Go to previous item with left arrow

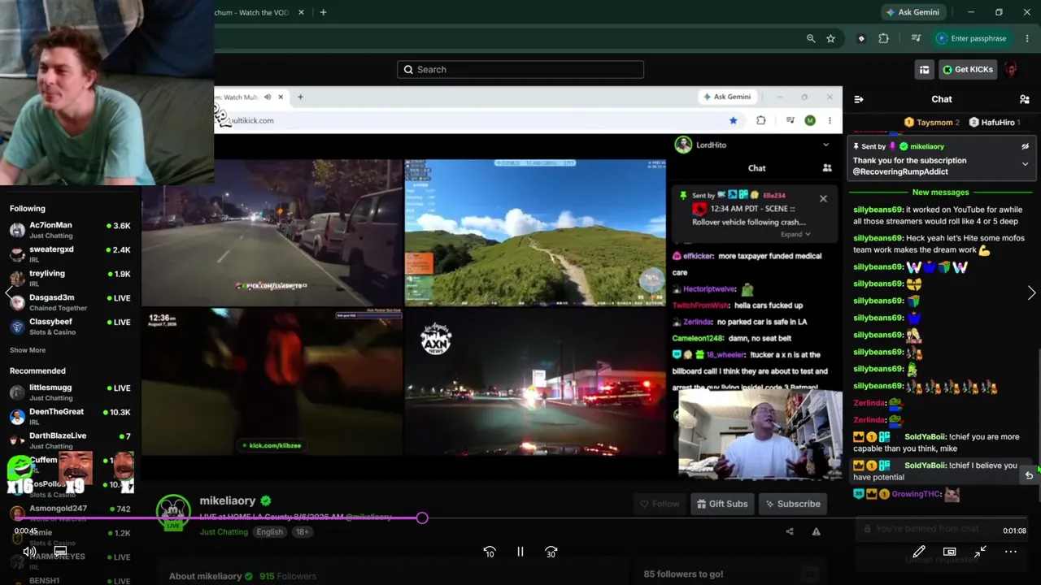tap(9, 293)
